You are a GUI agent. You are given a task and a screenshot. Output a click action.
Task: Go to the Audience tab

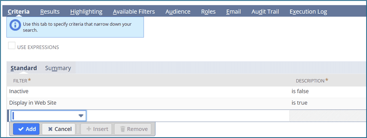[x=178, y=12]
